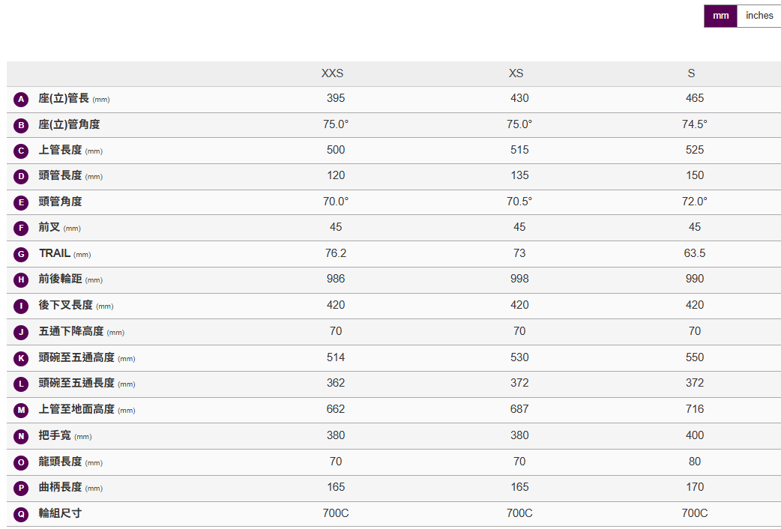
Task: Click the H badge for wheelbase row
Action: click(x=21, y=280)
